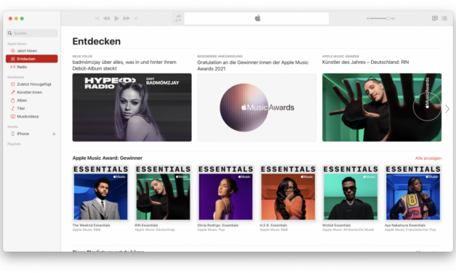Show the Up Next queue list icon

click(x=444, y=18)
